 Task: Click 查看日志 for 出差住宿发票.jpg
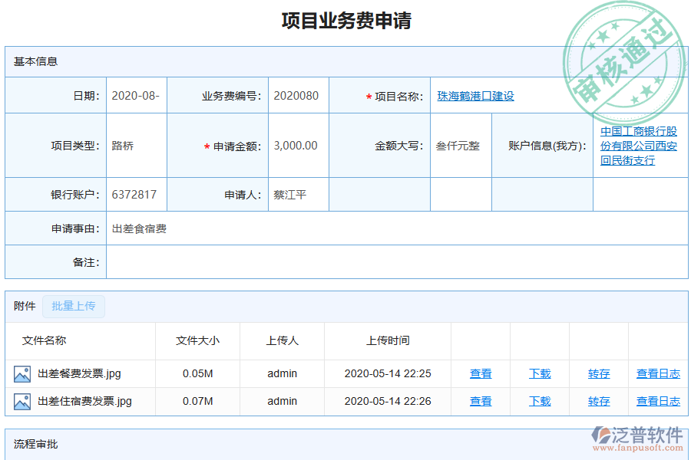(x=657, y=400)
